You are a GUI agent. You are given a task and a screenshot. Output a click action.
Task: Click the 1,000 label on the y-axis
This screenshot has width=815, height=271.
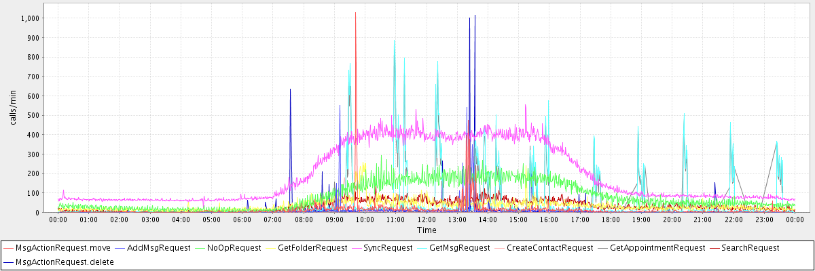31,18
